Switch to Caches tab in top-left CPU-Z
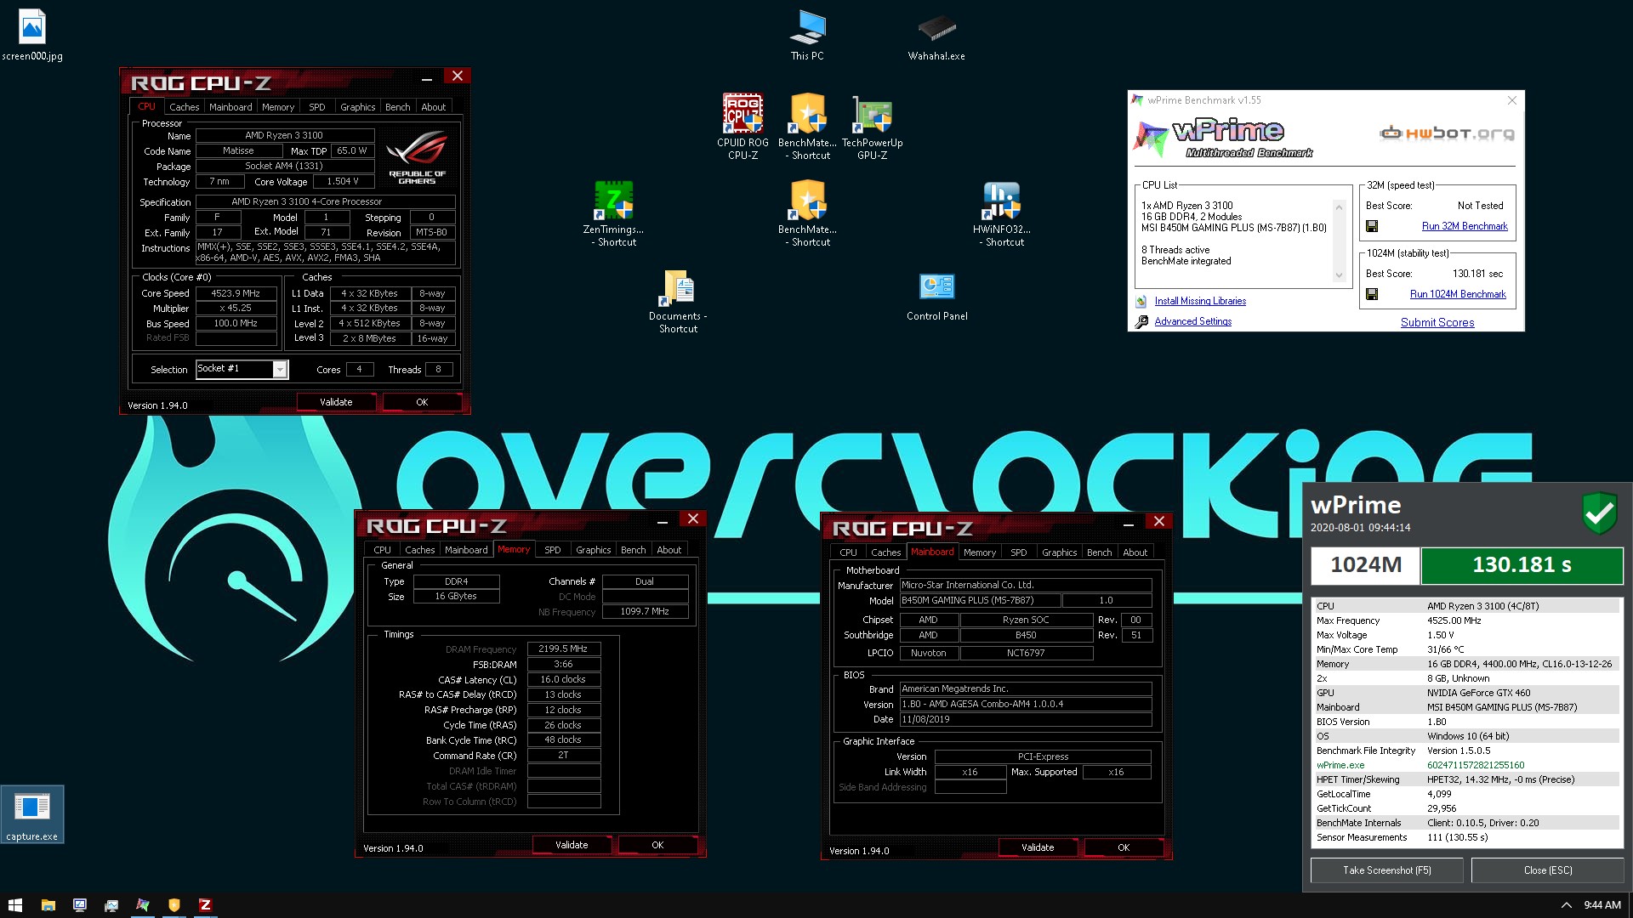 [x=184, y=107]
